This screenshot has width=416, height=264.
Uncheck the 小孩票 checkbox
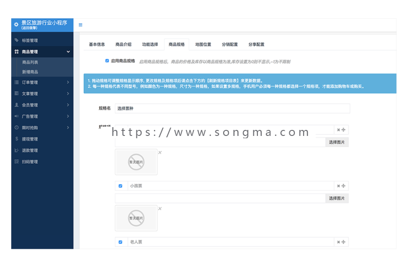121,186
